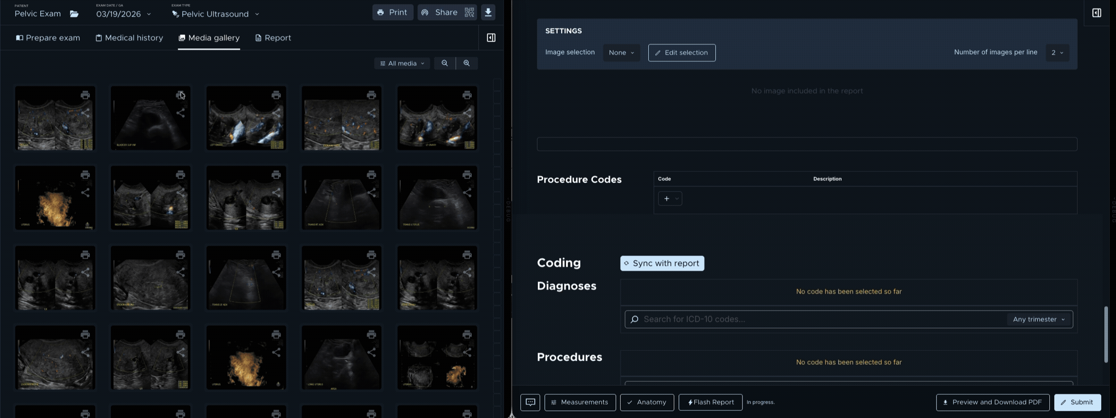Viewport: 1116px width, 418px height.
Task: Select the QR code icon beside Share
Action: 469,12
